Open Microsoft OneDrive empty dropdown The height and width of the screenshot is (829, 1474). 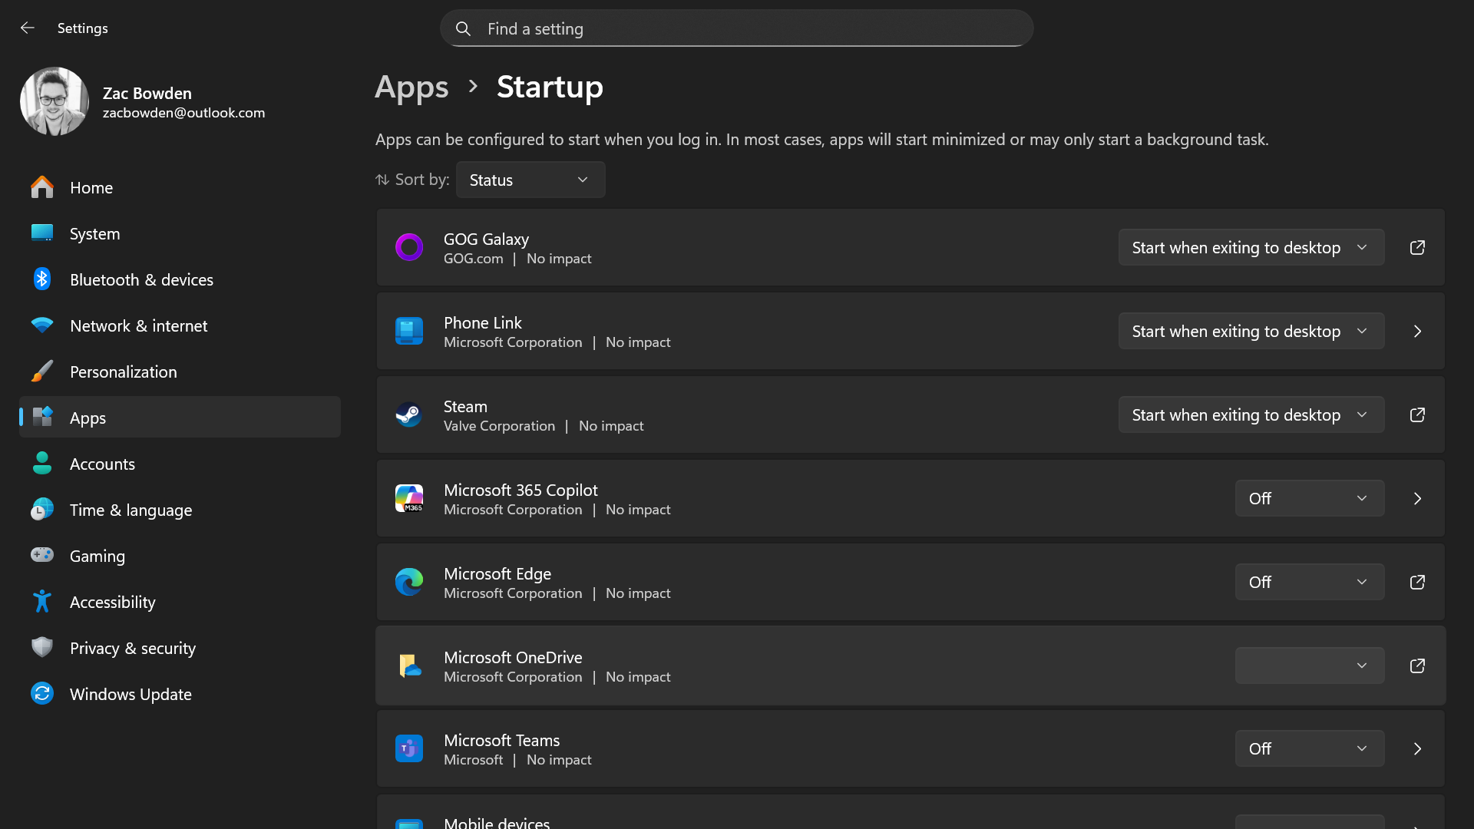1310,666
